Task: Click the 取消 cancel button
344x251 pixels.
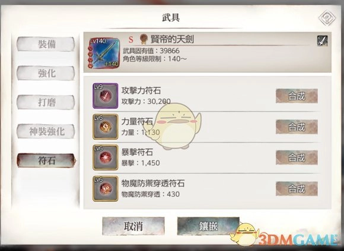Action: 133,226
